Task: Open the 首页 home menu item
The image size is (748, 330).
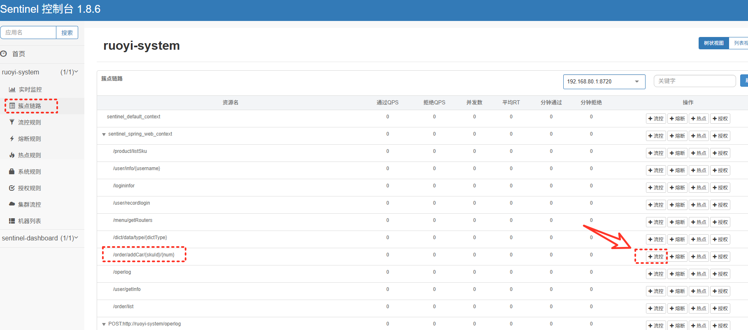Action: tap(19, 54)
